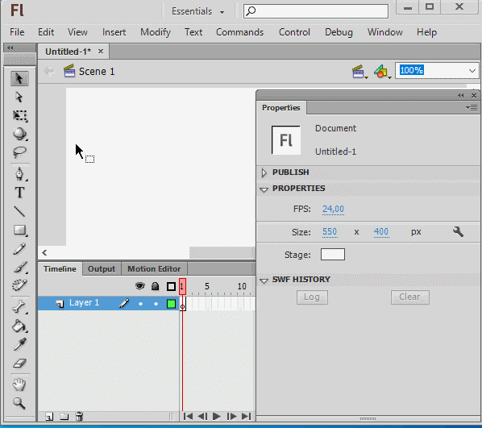Viewport: 482px width, 428px height.
Task: Go to last frame playback button
Action: pyautogui.click(x=246, y=417)
